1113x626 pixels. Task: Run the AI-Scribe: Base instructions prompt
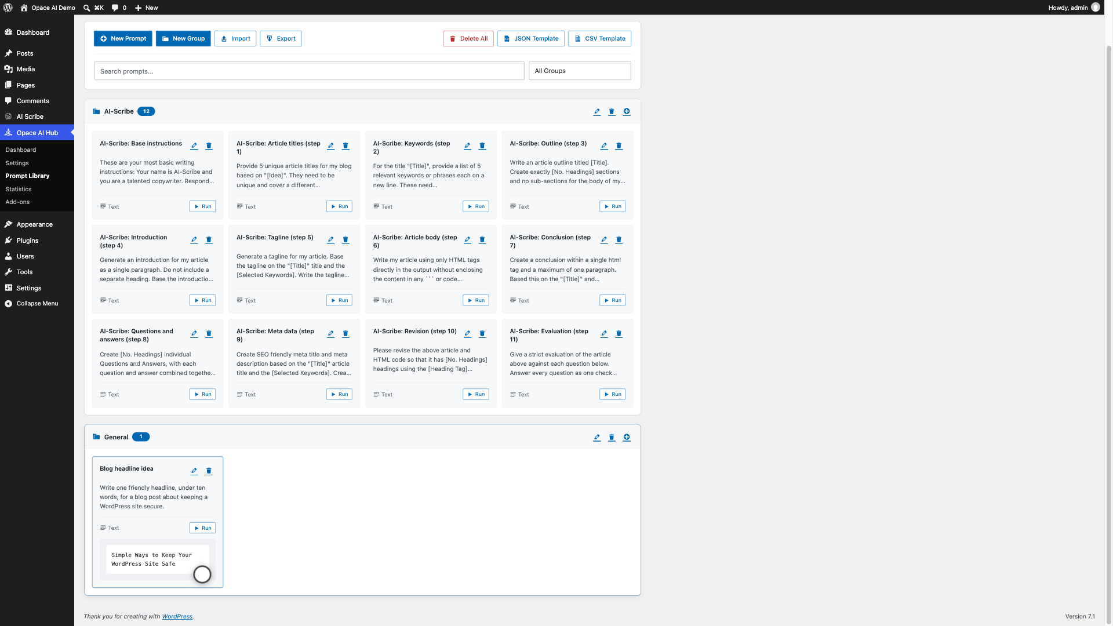203,206
